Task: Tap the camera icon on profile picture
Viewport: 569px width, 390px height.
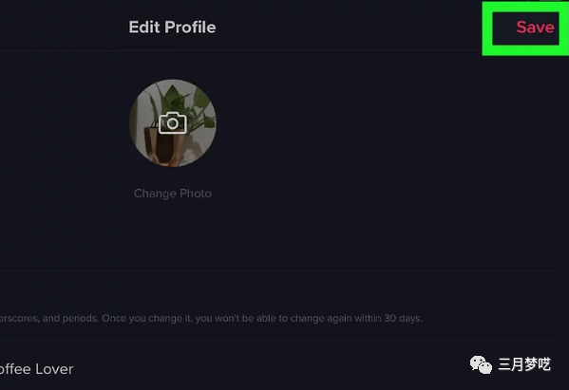Action: pos(173,122)
